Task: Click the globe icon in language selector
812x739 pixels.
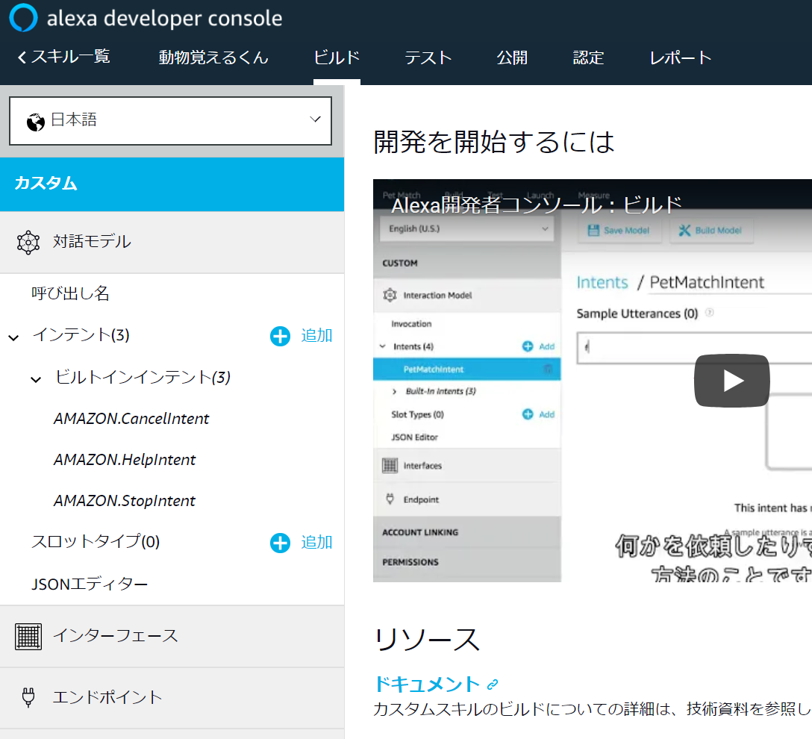Action: click(x=35, y=122)
